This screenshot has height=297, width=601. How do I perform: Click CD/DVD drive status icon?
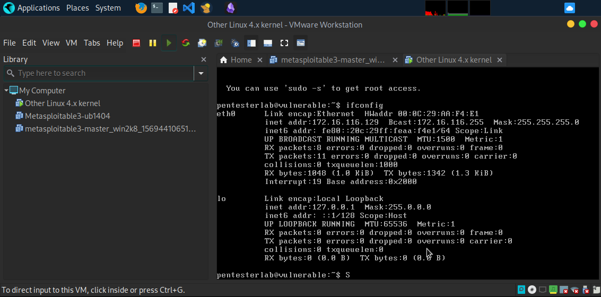(x=532, y=290)
